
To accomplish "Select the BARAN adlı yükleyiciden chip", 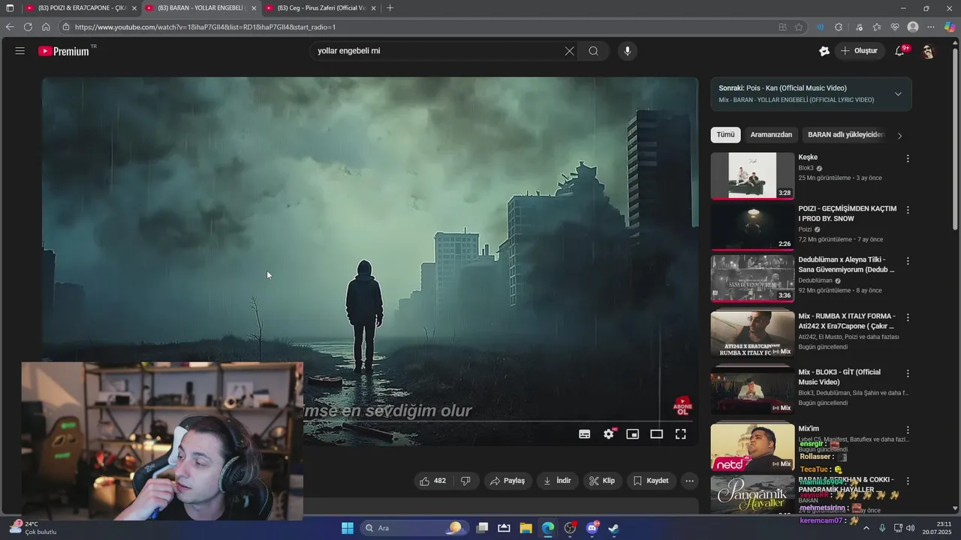I will pyautogui.click(x=845, y=135).
